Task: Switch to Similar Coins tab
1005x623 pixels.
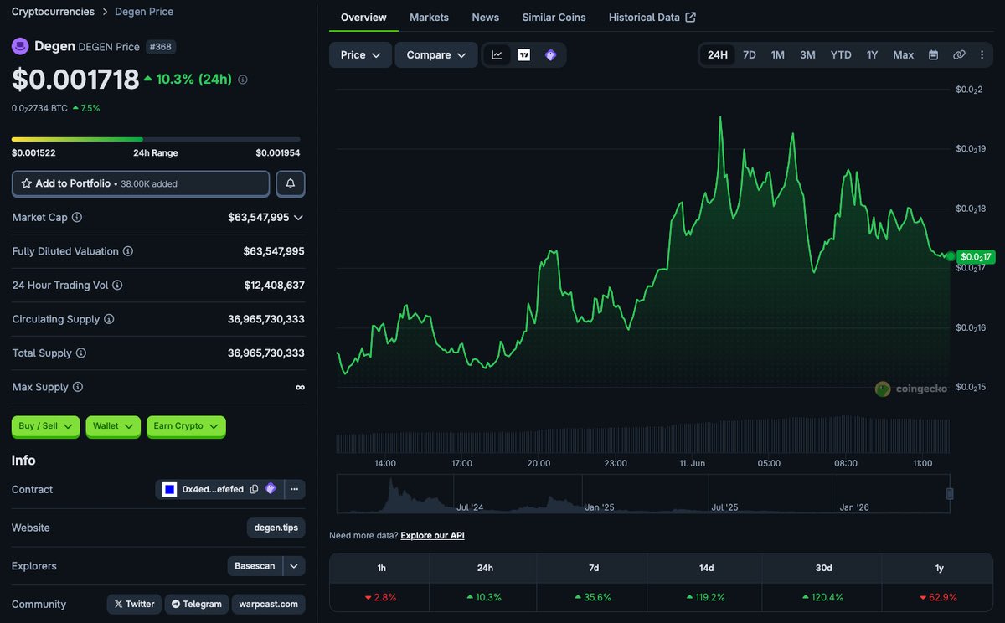Action: 554,18
